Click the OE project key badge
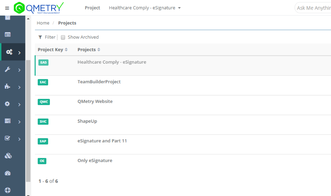 (x=42, y=161)
